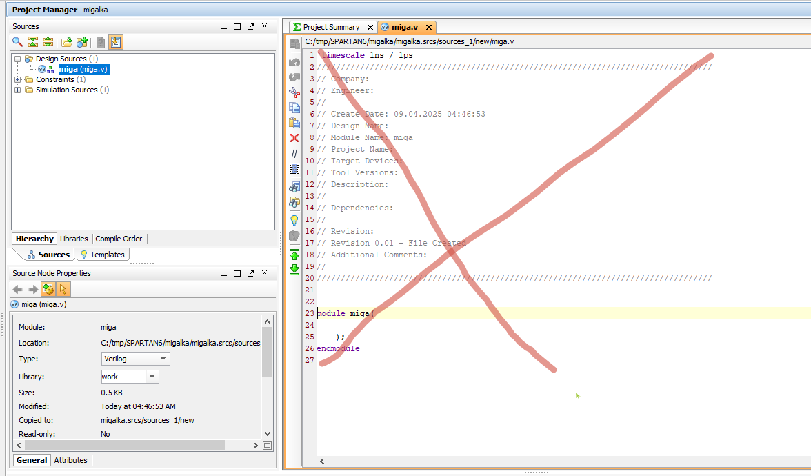Viewport: 811px width, 476px height.
Task: Click scroll-right arrow in properties pane
Action: click(x=255, y=445)
